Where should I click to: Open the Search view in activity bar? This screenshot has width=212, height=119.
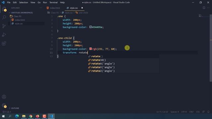click(4, 17)
